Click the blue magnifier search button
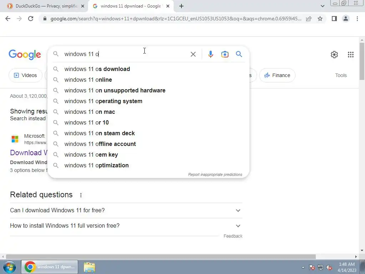The height and width of the screenshot is (274, 365). [239, 54]
